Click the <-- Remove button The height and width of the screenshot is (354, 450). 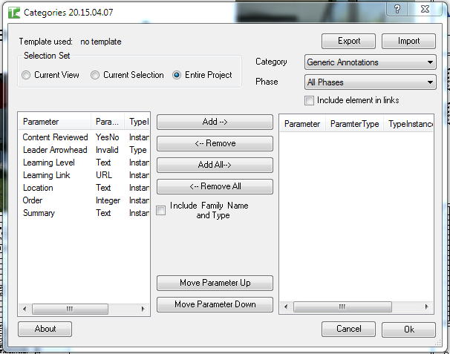click(x=215, y=143)
